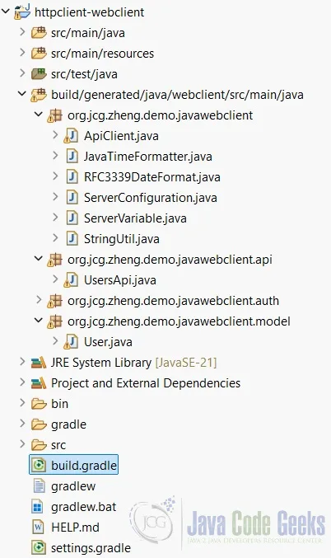Expand the JavaTimeFormatter.java node

tap(55, 157)
